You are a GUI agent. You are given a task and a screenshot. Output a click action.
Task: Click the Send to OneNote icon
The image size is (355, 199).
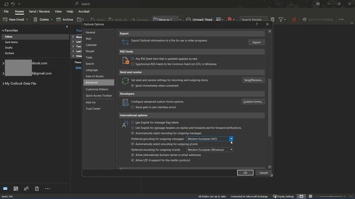[305, 20]
